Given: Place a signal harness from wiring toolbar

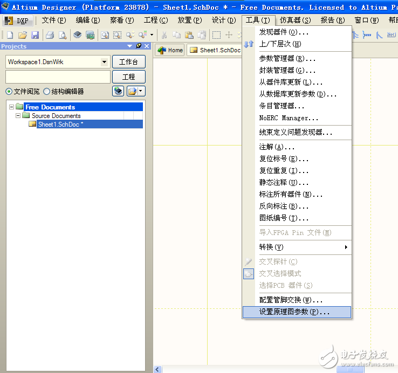Looking at the screenshot, I should 367,34.
